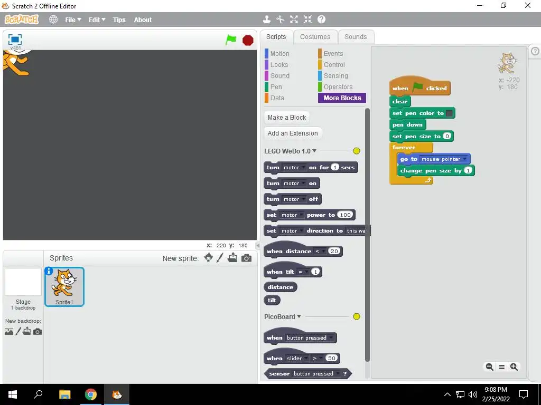Viewport: 541px width, 405px height.
Task: Take new backdrop from camera
Action: (38, 332)
